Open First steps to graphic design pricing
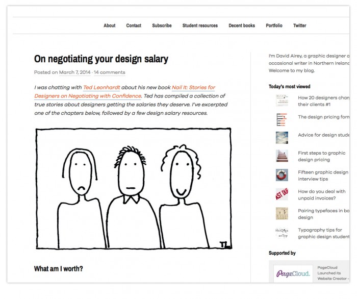This screenshot has width=357, height=299. [x=321, y=156]
